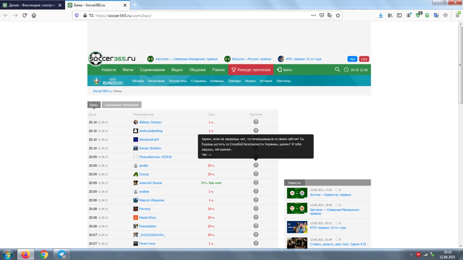Save page to Pocket
Screen dimensions: 463x260
(x=322, y=16)
